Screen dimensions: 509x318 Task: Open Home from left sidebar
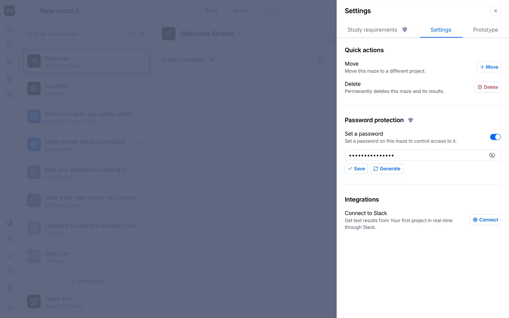click(9, 30)
